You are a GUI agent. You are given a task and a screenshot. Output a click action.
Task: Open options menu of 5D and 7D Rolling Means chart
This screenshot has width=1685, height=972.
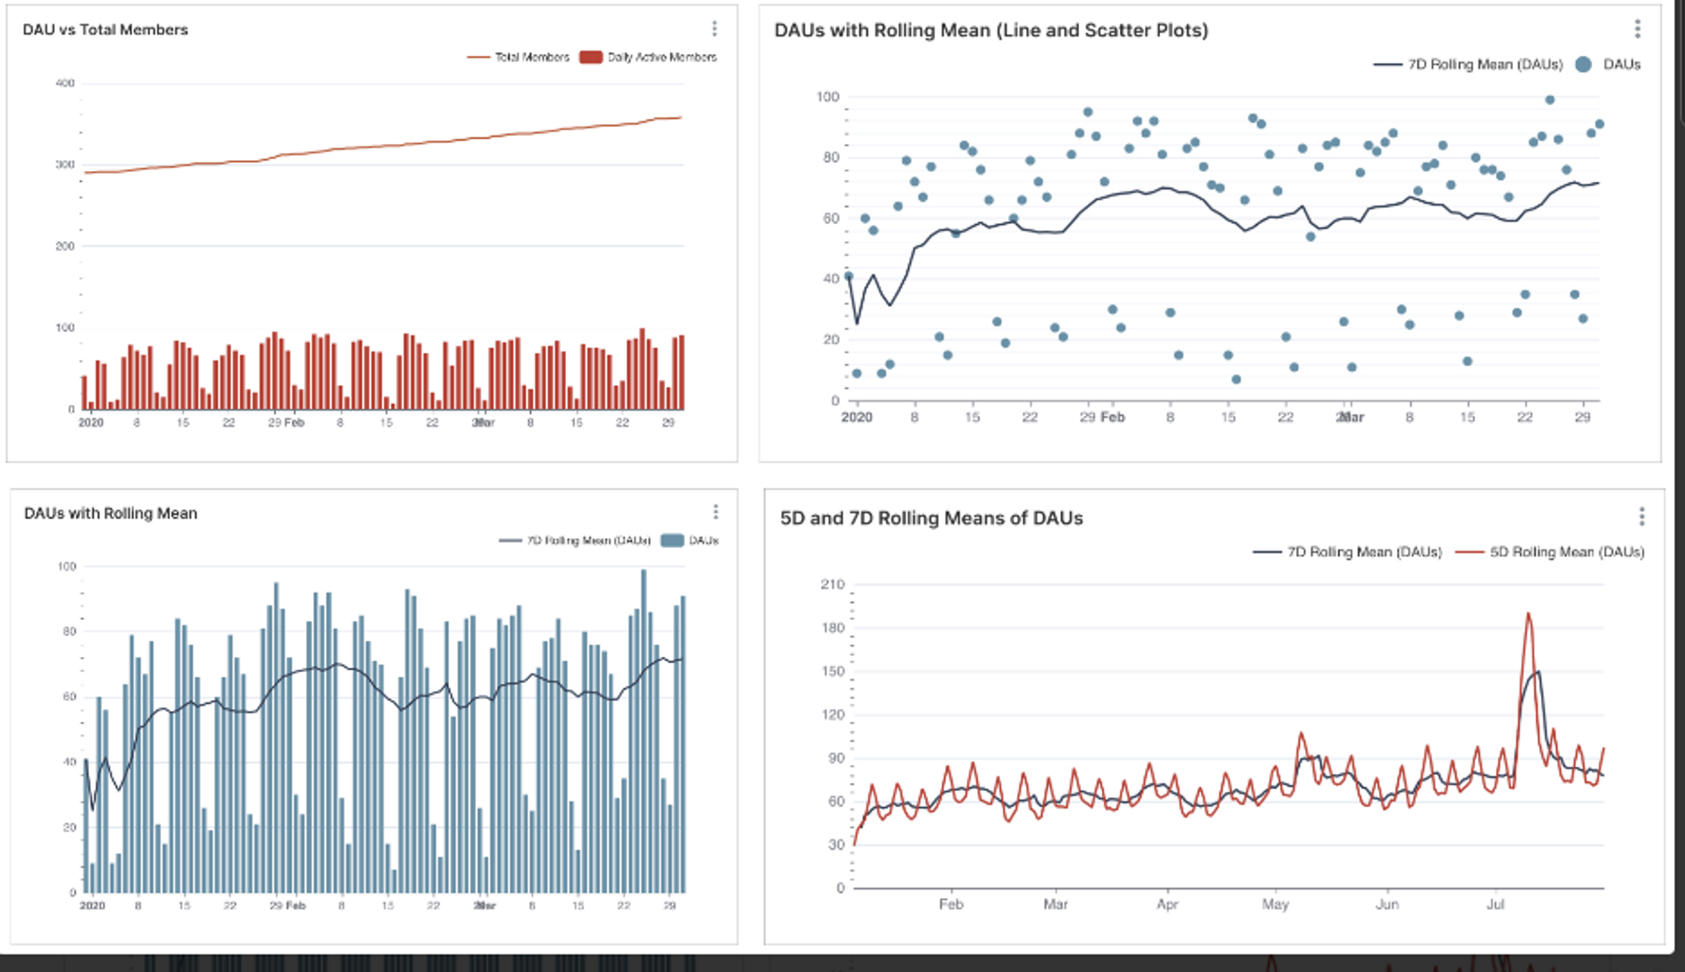[x=1641, y=516]
